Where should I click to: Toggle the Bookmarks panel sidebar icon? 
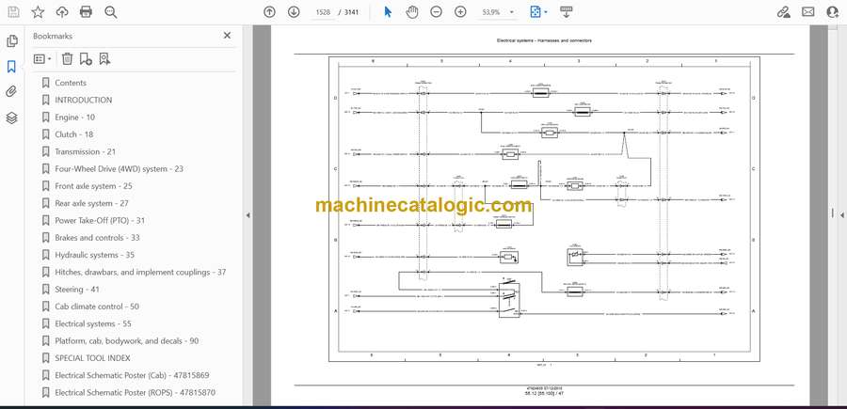coord(11,67)
